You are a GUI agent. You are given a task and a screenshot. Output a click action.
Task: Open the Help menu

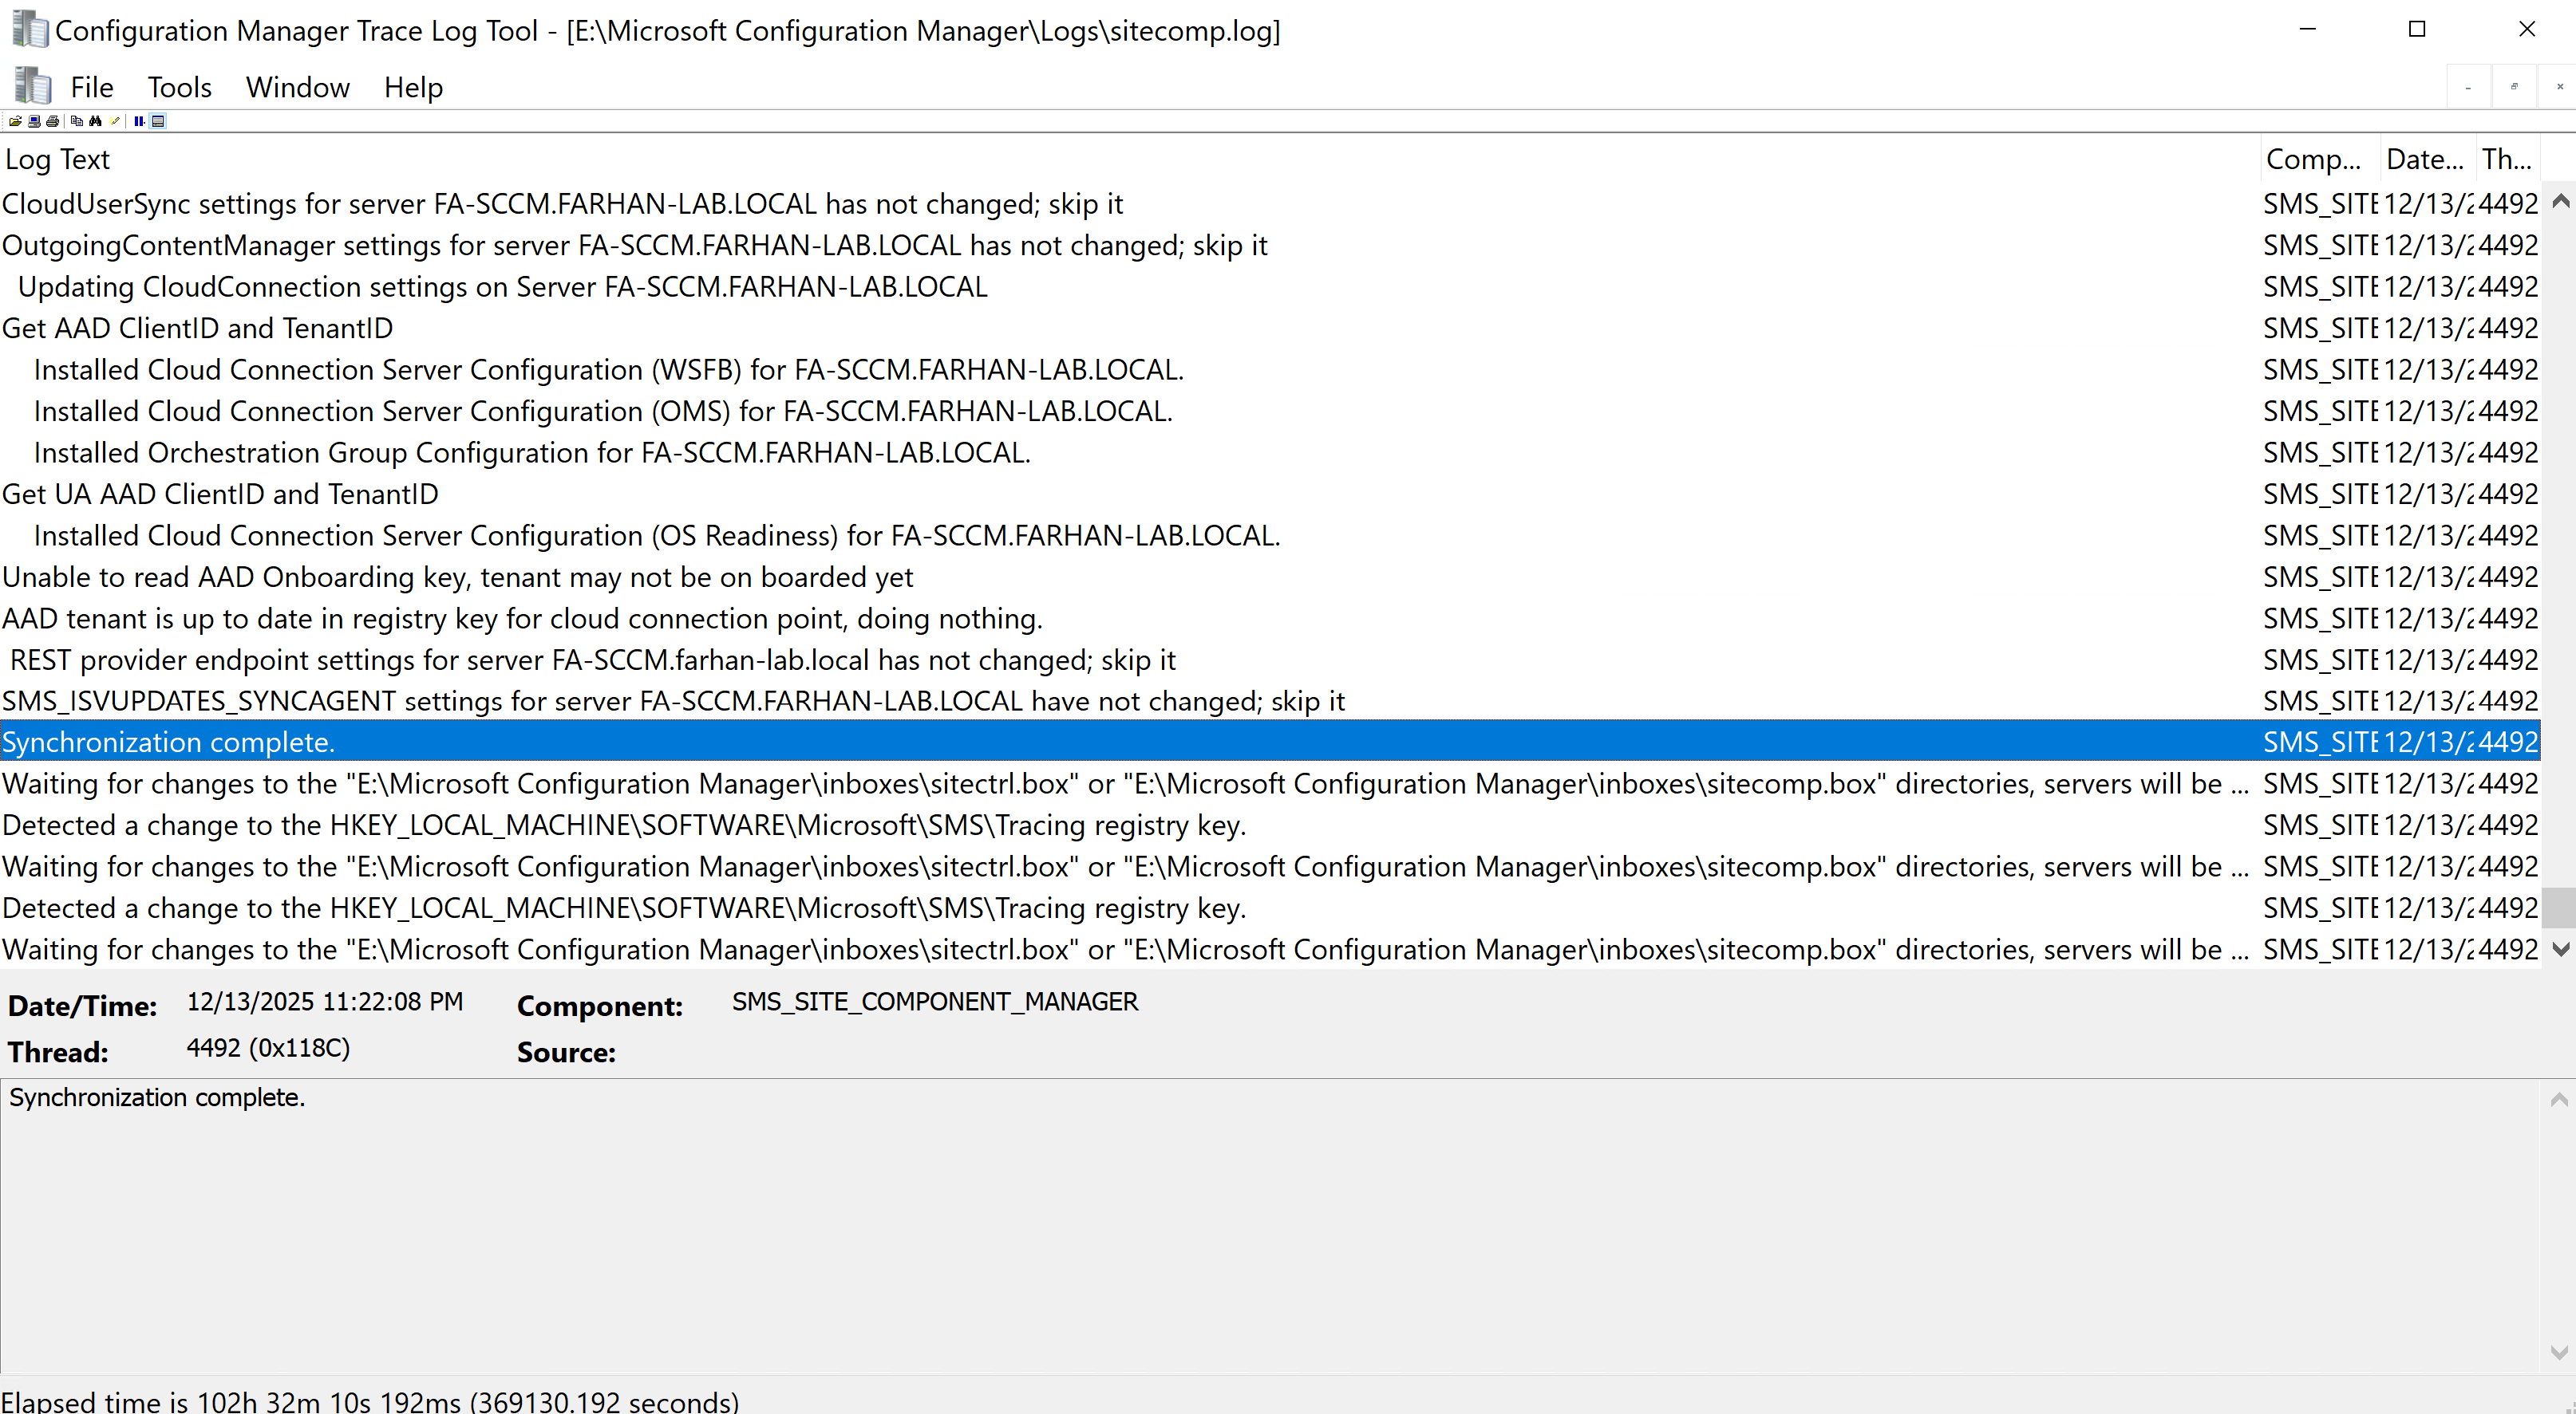[x=413, y=87]
